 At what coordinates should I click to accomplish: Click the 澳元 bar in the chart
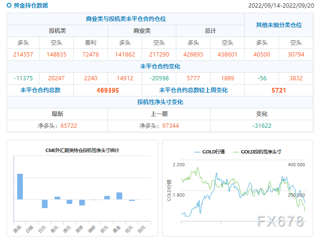(69, 202)
